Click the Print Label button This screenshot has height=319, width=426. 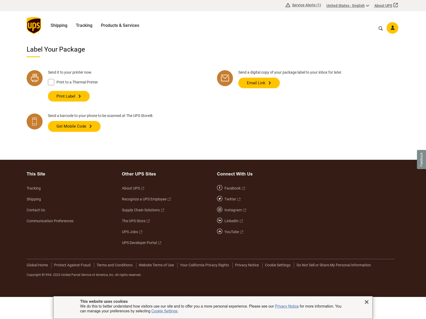pyautogui.click(x=69, y=96)
